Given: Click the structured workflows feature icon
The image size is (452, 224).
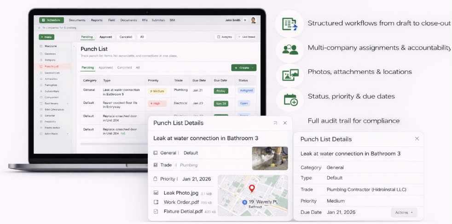Looking at the screenshot, I should click(x=290, y=23).
